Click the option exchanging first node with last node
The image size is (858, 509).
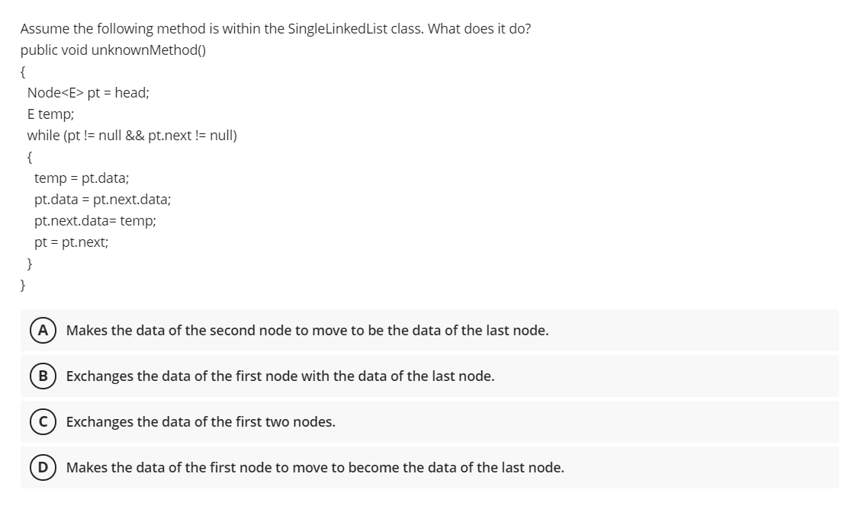pyautogui.click(x=280, y=376)
